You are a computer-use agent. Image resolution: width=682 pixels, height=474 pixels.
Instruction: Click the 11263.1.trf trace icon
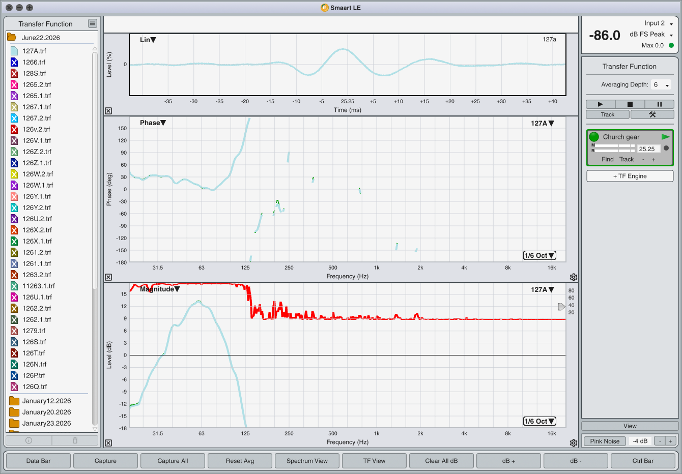14,286
